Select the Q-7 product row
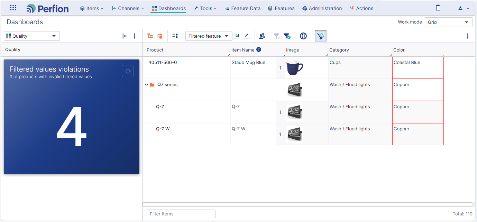This screenshot has height=222, width=477. click(x=160, y=107)
